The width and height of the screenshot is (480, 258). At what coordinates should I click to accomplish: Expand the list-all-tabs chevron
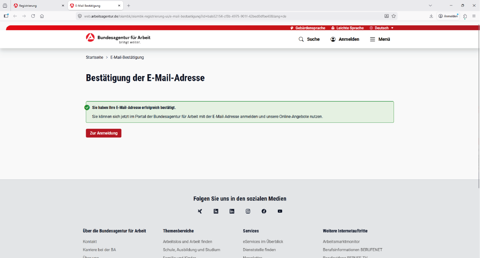(430, 5)
